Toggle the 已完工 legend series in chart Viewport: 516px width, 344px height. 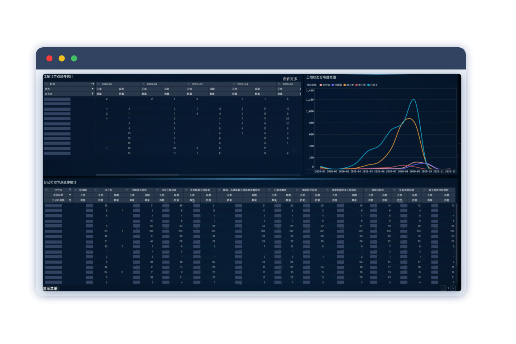[x=373, y=85]
